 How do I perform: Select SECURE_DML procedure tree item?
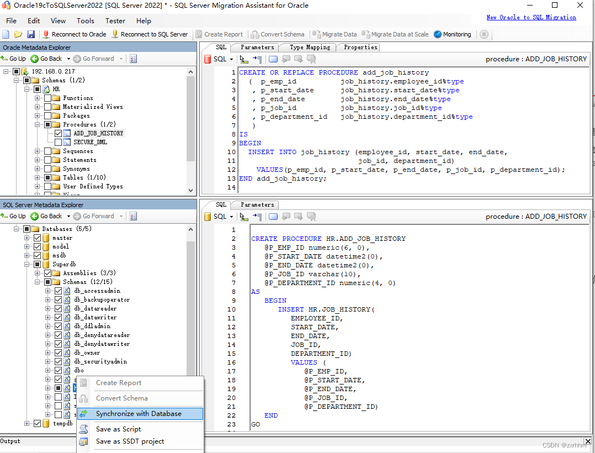click(x=91, y=142)
